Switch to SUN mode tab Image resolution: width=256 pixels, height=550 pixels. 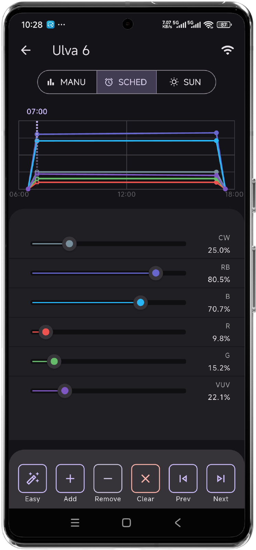186,82
